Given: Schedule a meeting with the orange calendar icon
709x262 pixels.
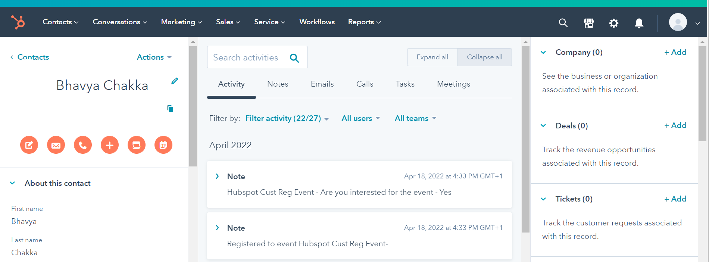Looking at the screenshot, I should coord(163,145).
